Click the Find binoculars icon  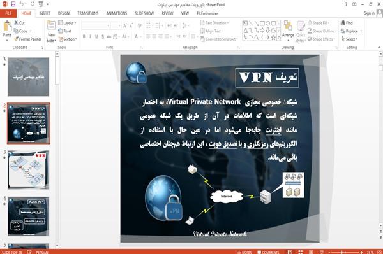[x=343, y=23]
